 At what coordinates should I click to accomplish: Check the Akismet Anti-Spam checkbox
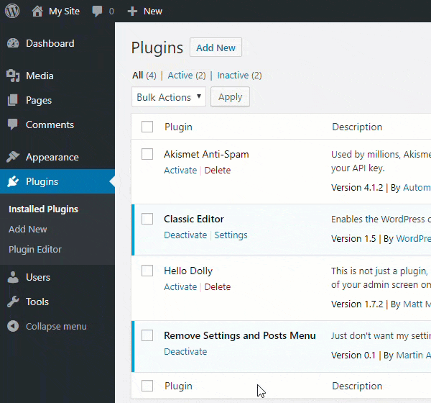coord(147,154)
